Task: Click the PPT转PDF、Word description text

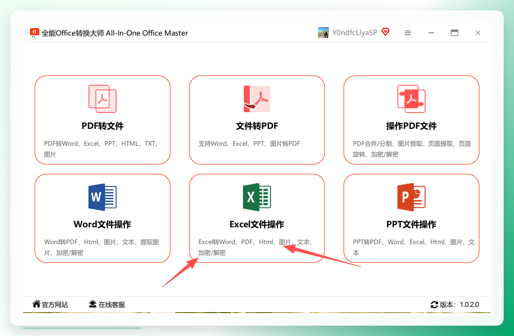Action: [414, 247]
